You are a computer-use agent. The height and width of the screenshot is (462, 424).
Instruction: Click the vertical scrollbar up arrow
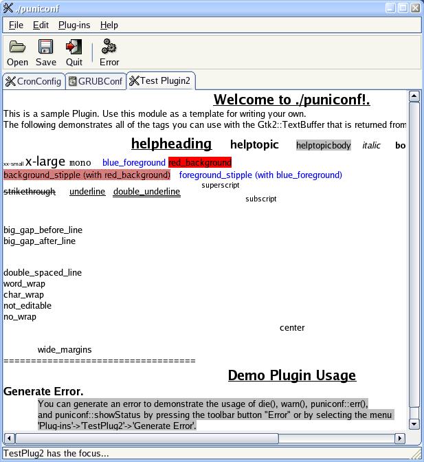[414, 96]
